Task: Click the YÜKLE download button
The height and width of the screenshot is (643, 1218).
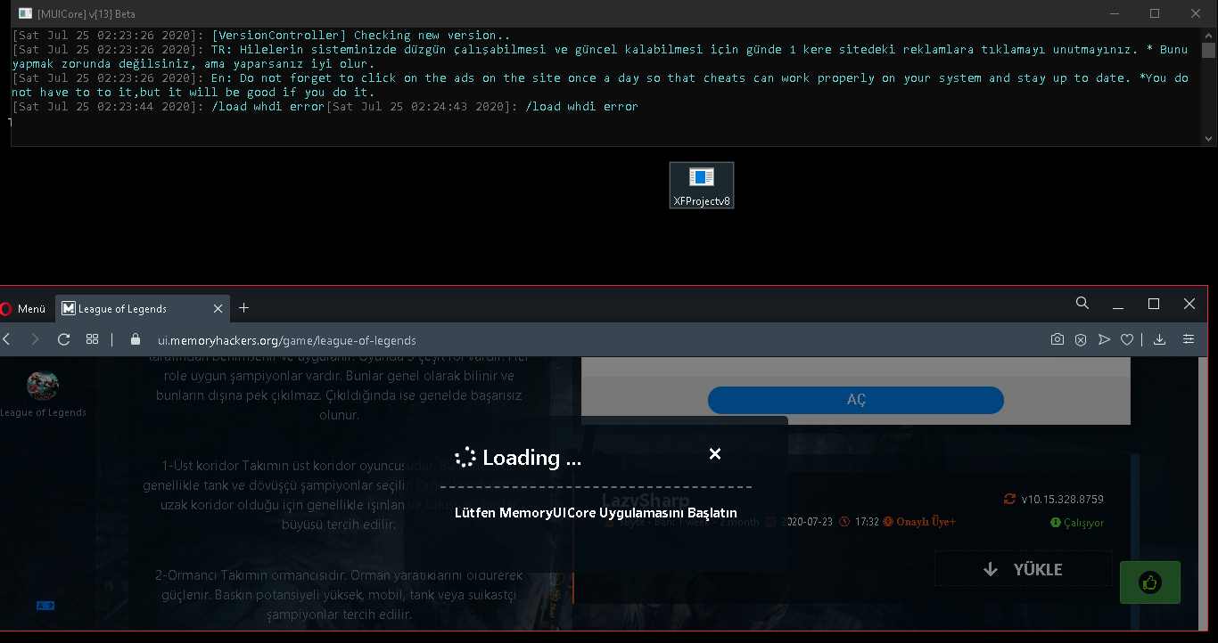Action: point(1024,569)
